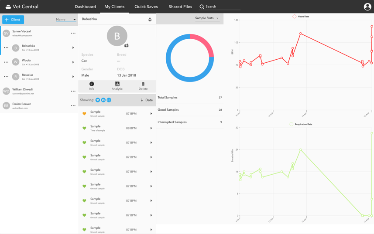
Task: Open the Name sort dropdown
Action: (x=65, y=20)
